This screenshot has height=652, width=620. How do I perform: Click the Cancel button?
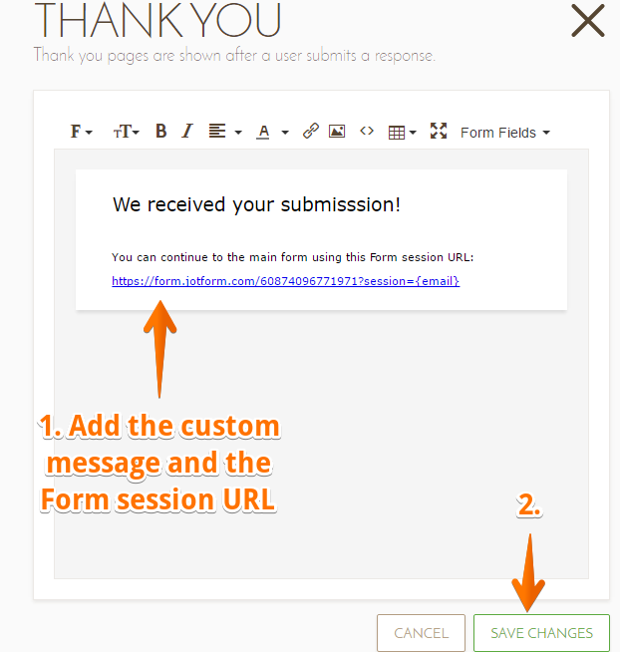421,633
